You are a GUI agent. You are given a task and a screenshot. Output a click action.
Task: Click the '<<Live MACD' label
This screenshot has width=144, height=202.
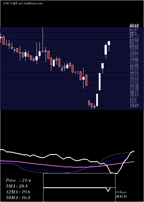(x=121, y=194)
